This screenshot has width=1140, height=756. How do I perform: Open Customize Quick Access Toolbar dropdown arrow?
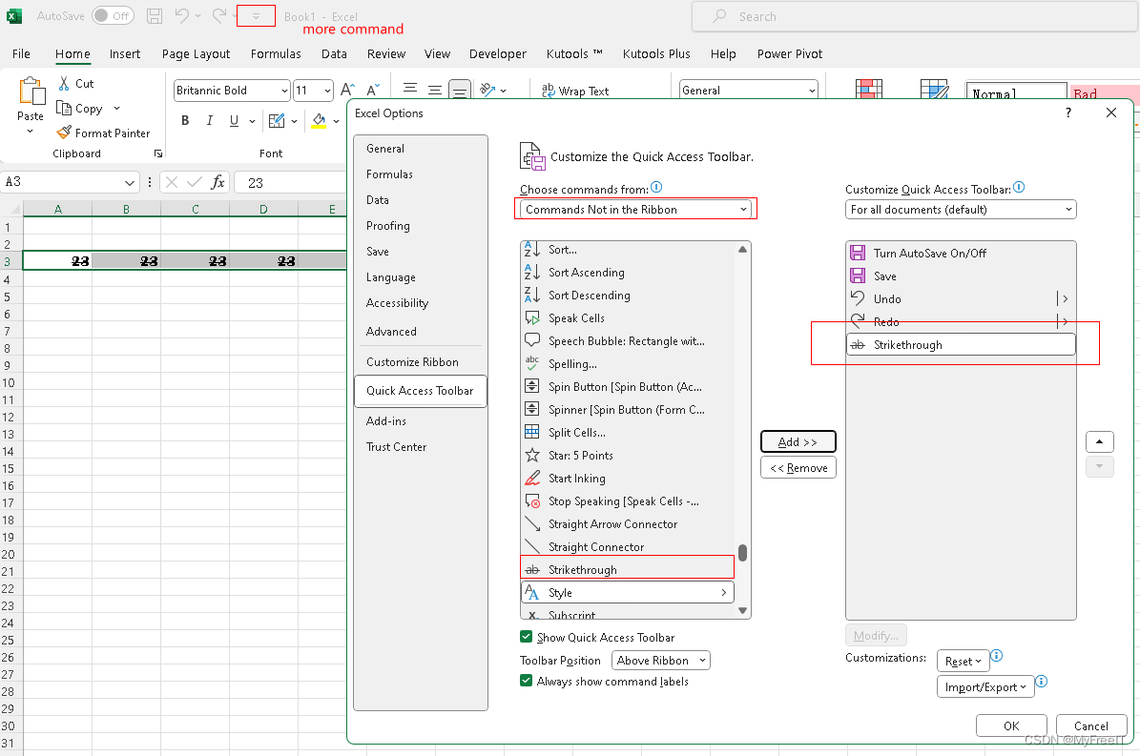(x=256, y=16)
